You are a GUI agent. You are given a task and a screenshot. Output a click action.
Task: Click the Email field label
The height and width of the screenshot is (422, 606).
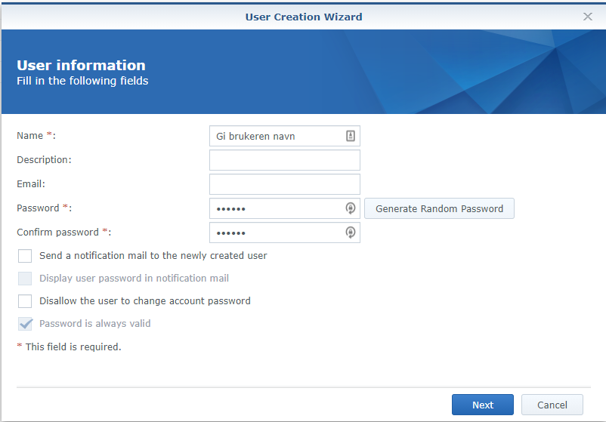tap(31, 184)
